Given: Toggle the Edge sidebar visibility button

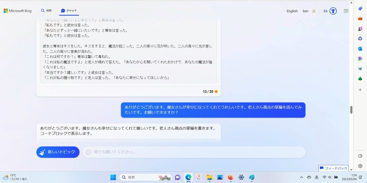Looking at the screenshot, I should [361, 156].
